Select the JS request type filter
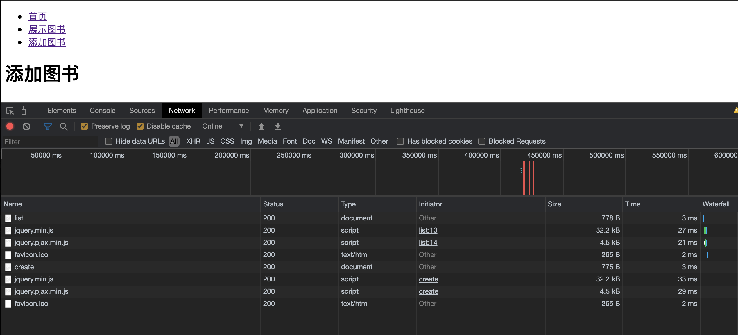 [x=210, y=141]
